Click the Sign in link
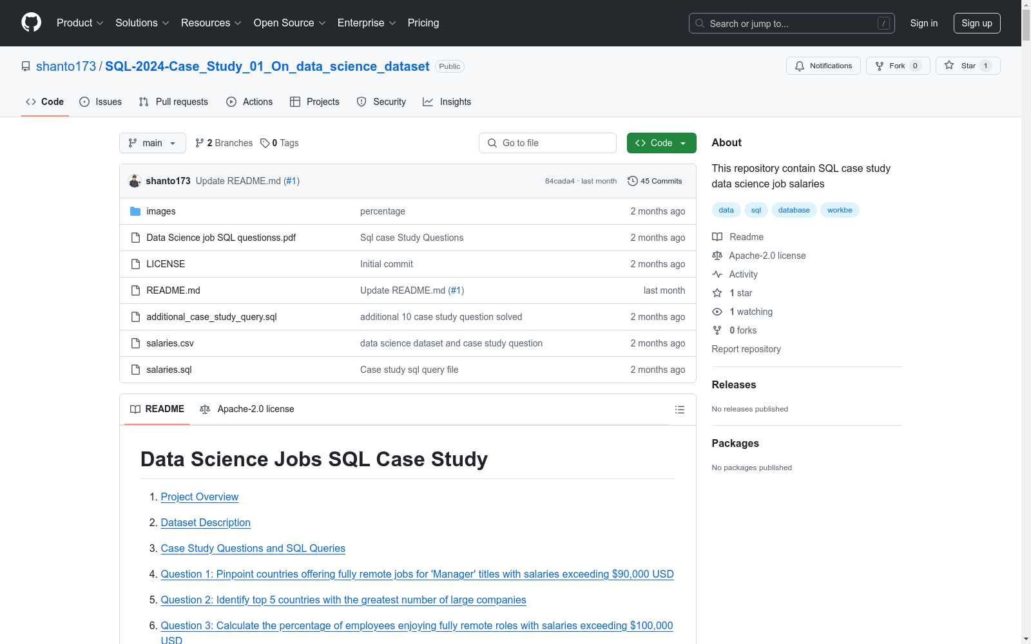 tap(924, 23)
